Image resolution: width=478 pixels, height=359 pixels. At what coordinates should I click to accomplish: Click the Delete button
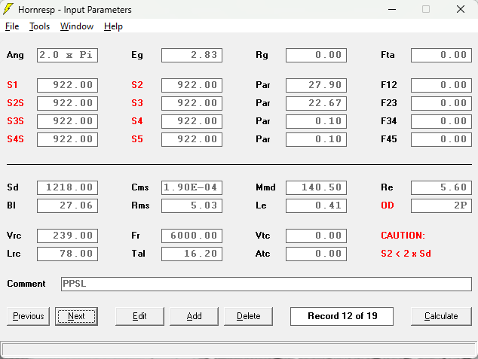[249, 316]
